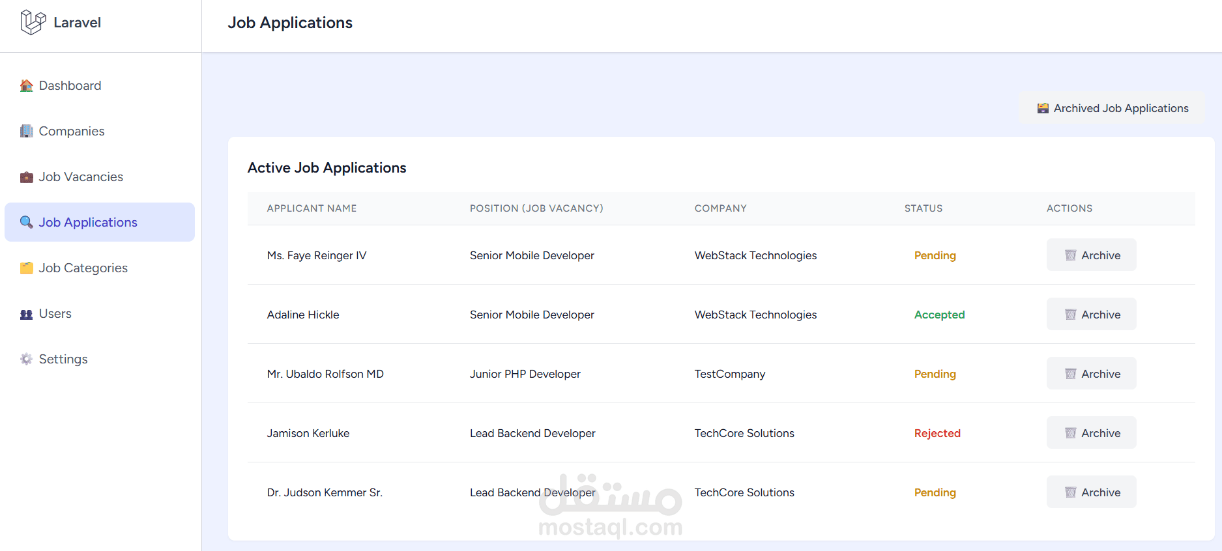The height and width of the screenshot is (551, 1222).
Task: Click the Job Categories folder icon
Action: tap(26, 268)
